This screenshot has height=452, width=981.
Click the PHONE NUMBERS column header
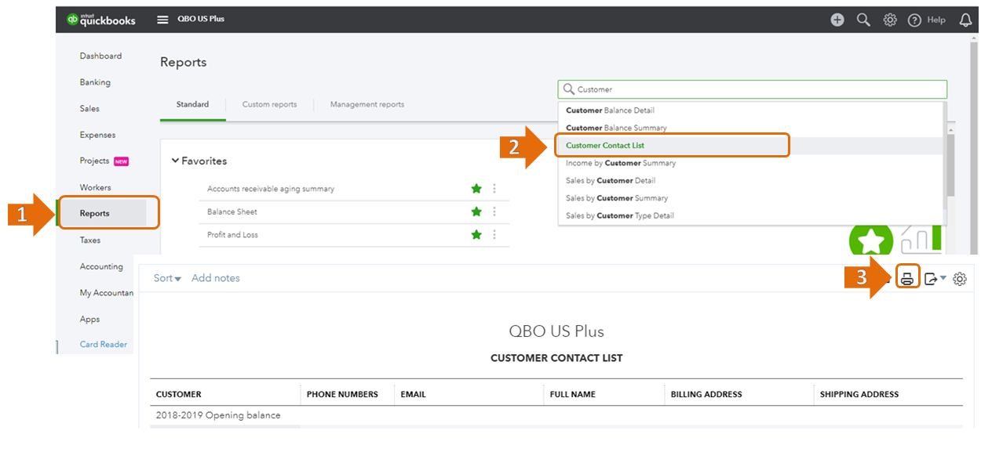point(342,394)
